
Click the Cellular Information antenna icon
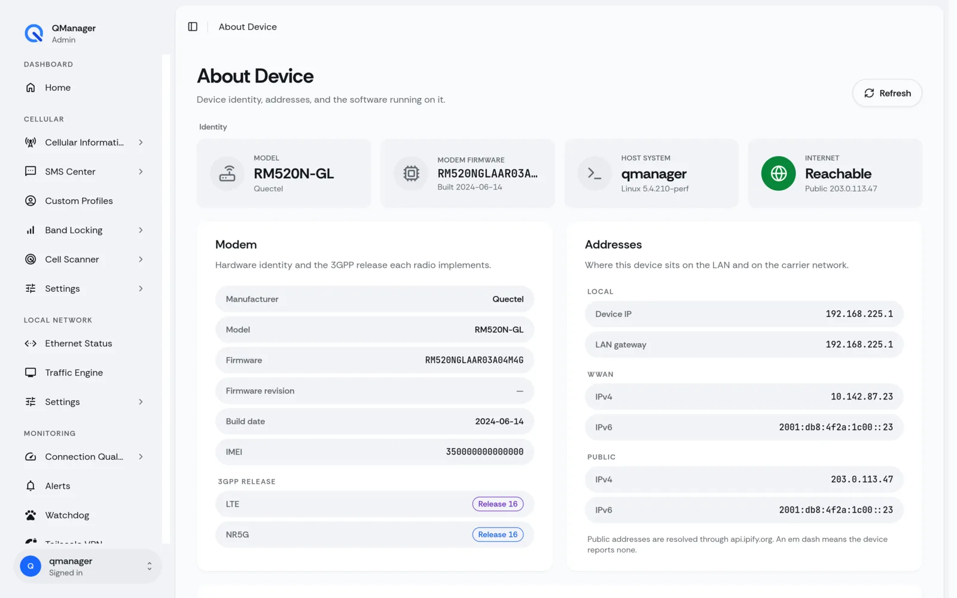pyautogui.click(x=31, y=142)
